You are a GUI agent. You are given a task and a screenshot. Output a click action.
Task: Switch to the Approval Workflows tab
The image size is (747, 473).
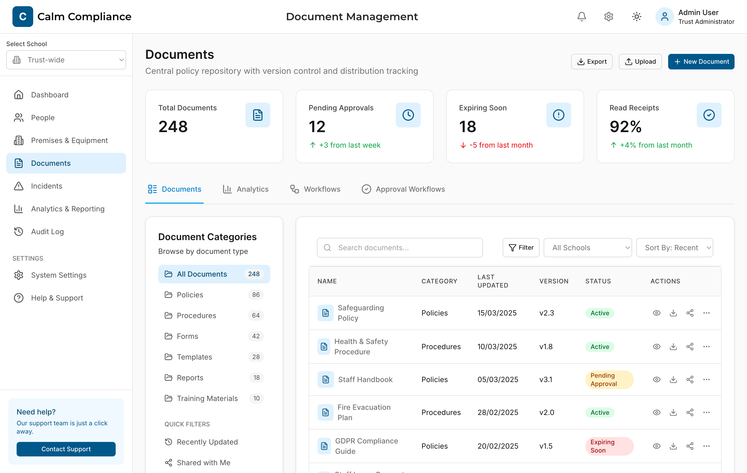pyautogui.click(x=403, y=189)
